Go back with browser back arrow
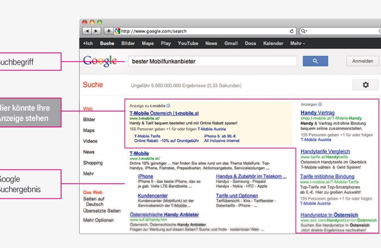Image resolution: width=381 pixels, height=248 pixels. point(87,31)
